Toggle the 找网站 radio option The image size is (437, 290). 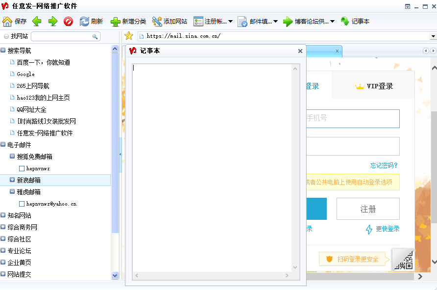6,36
